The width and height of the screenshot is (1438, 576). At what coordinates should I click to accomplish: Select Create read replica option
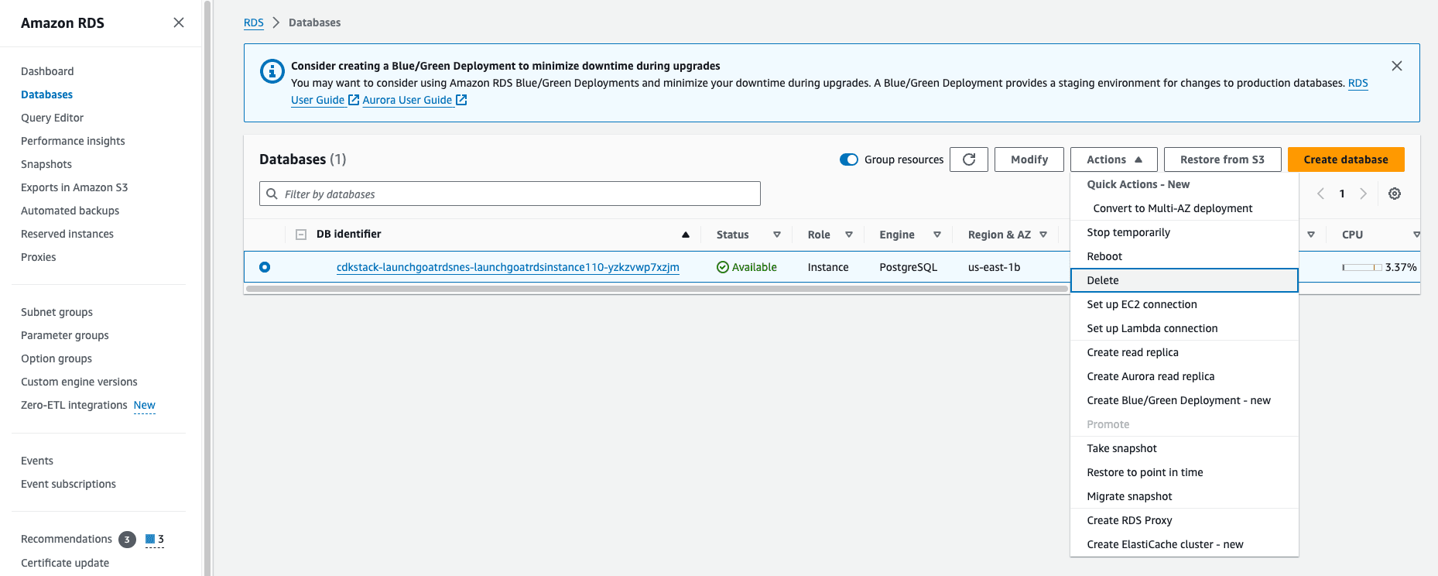tap(1184, 352)
